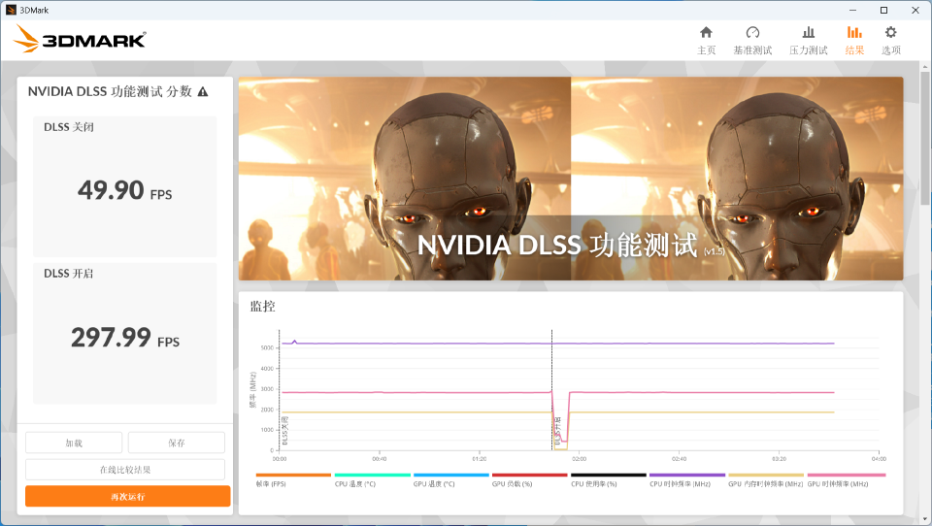Click the 监控 monitoring heading
Screen dimensions: 932x526
263,306
